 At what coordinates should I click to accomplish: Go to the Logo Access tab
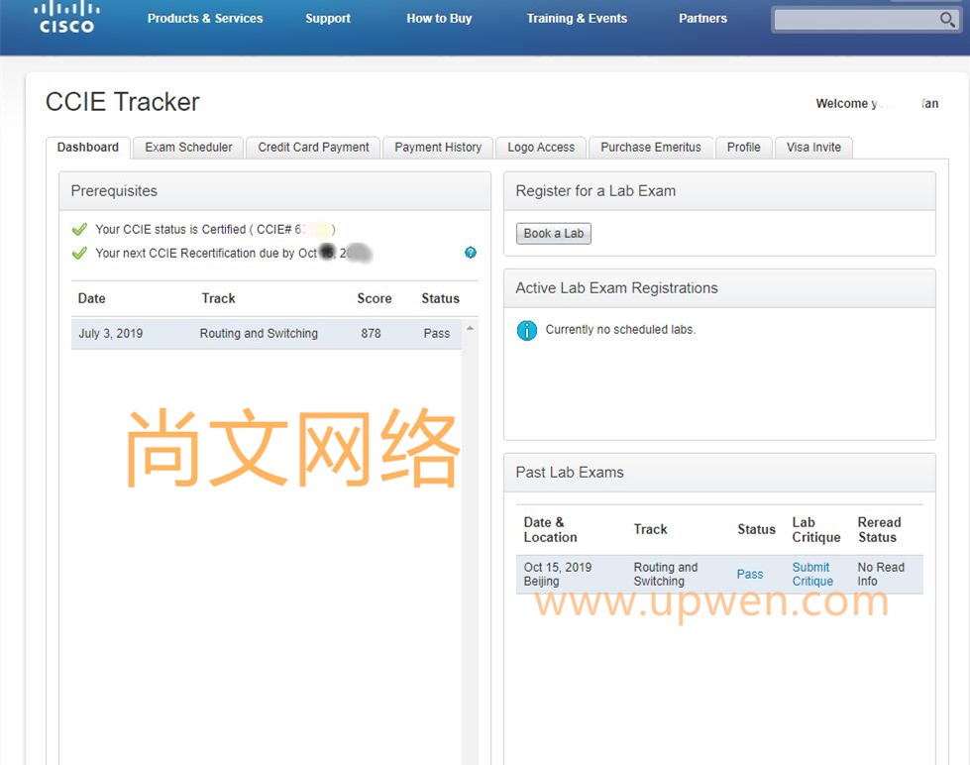(541, 148)
